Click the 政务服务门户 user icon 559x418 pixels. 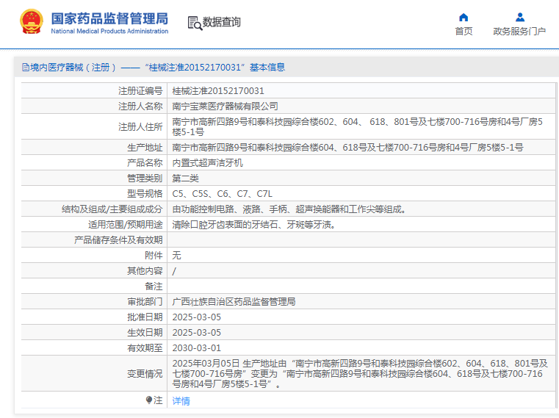tap(520, 17)
